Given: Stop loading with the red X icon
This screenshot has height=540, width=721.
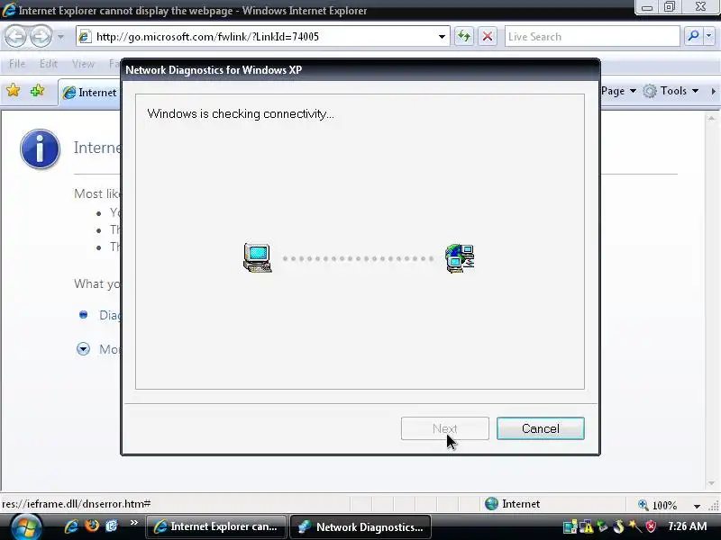Looking at the screenshot, I should click(x=488, y=37).
